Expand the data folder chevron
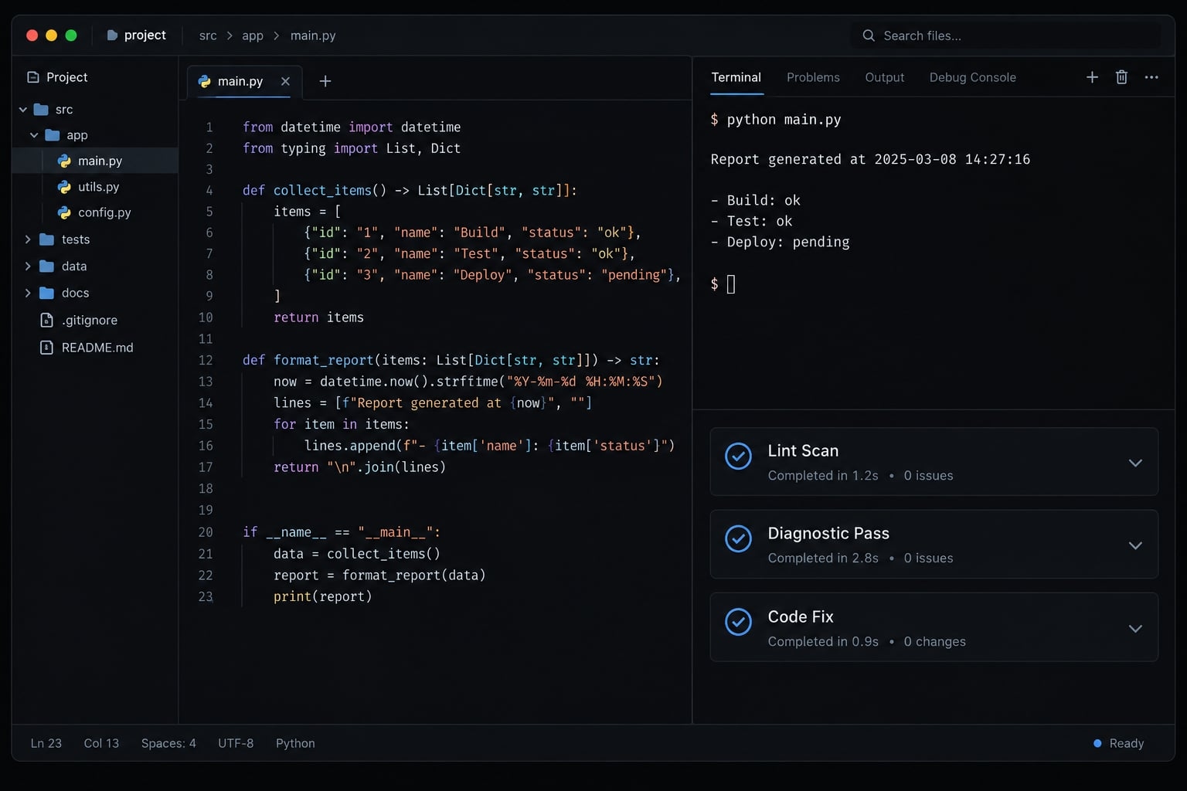Viewport: 1187px width, 791px height. [28, 266]
